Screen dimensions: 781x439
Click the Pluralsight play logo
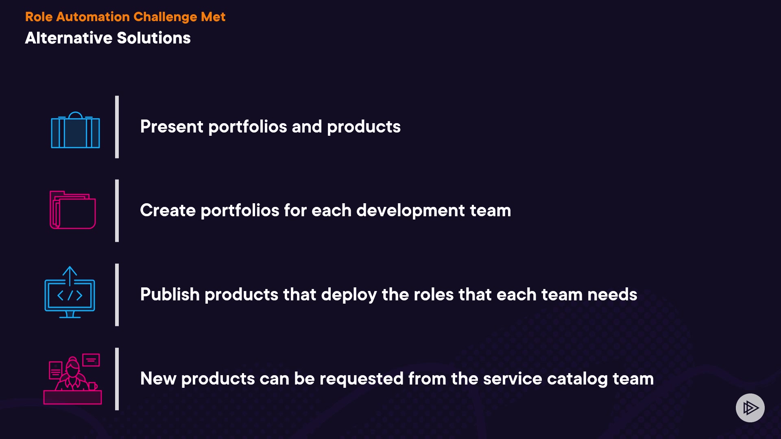tap(750, 408)
